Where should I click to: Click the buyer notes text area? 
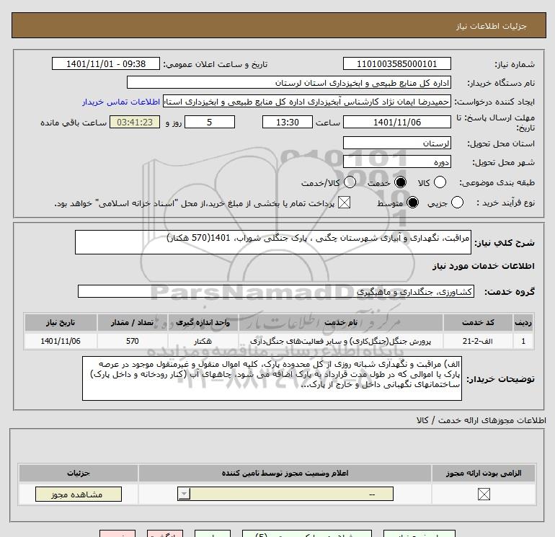272,378
